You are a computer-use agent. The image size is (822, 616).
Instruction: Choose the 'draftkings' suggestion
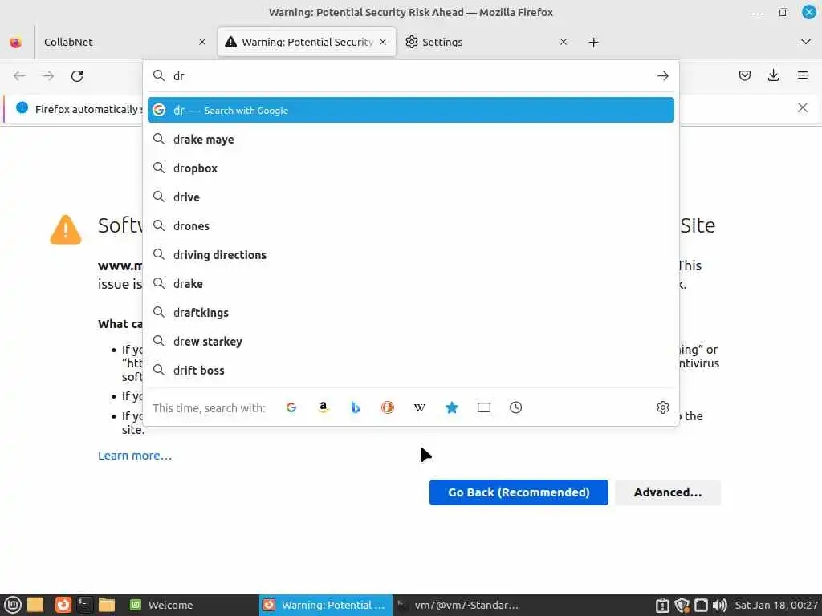(x=410, y=313)
